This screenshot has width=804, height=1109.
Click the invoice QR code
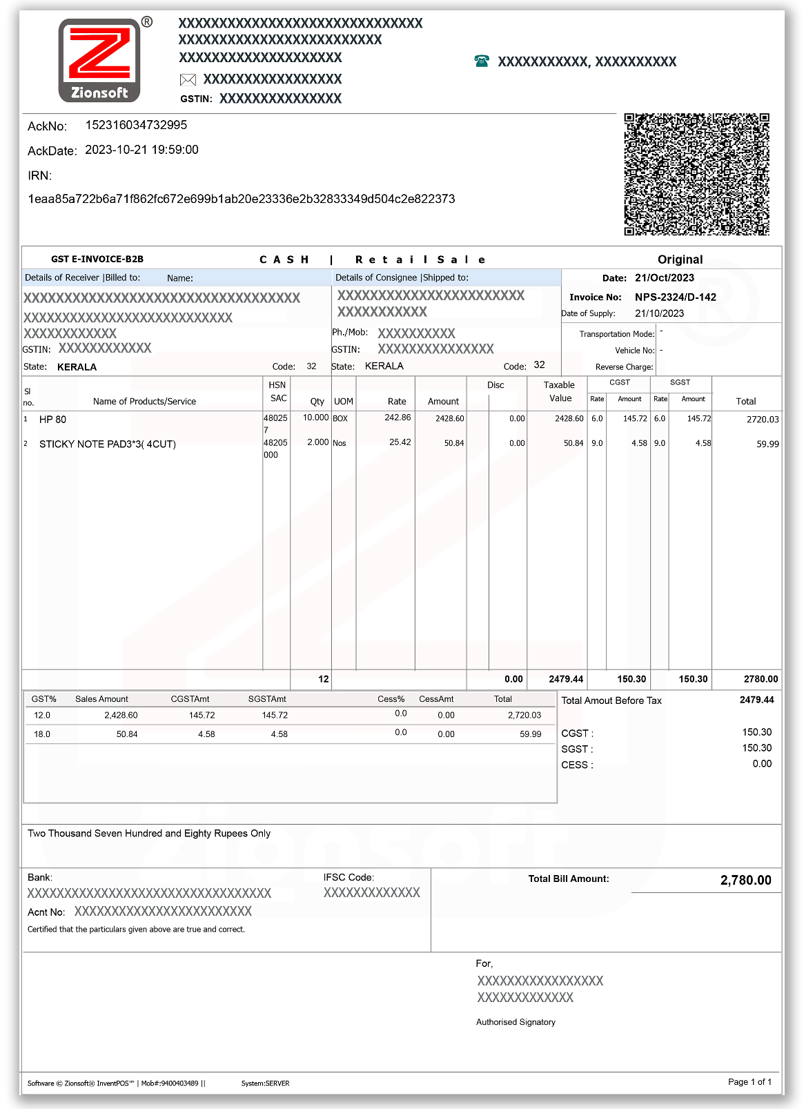coord(696,174)
